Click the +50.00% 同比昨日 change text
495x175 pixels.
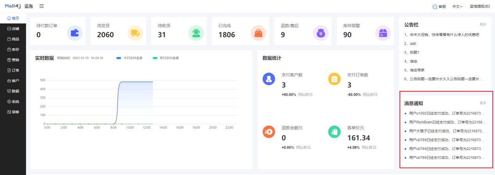point(297,95)
